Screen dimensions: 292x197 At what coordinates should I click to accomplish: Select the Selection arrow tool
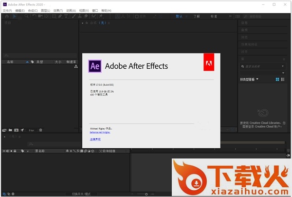15,16
